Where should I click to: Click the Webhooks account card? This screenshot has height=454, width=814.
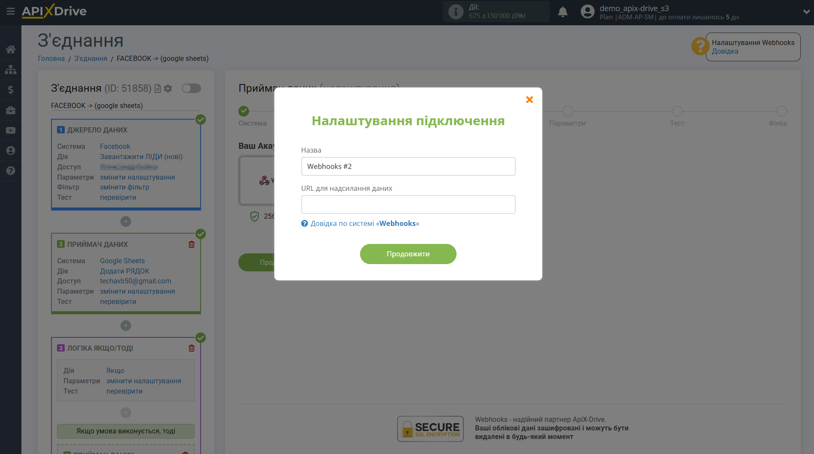click(x=257, y=180)
